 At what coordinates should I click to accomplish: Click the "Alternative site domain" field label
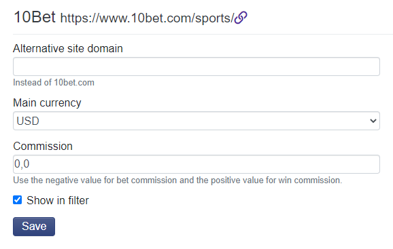coord(68,48)
